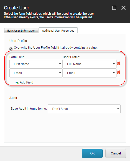Viewport: 130px width, 161px height.
Task: Expand the Email user profile dropdown
Action: 89,73
